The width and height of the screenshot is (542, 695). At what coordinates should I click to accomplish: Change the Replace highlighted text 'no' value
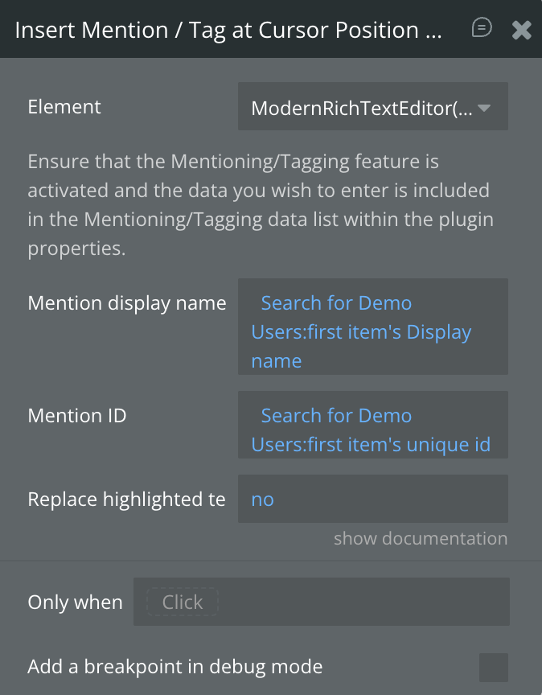262,500
